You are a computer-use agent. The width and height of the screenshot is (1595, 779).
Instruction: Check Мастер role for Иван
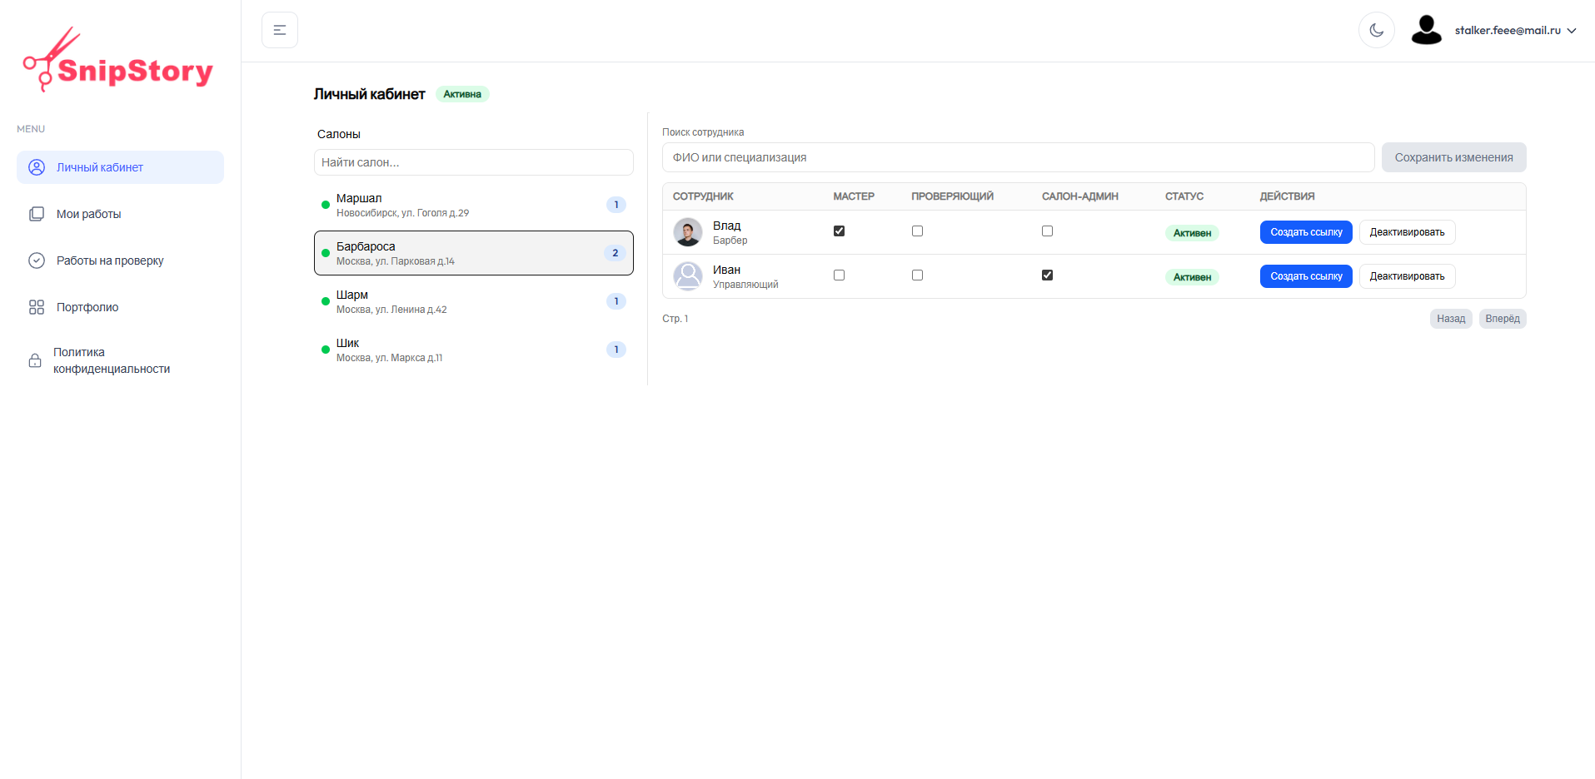coord(839,275)
